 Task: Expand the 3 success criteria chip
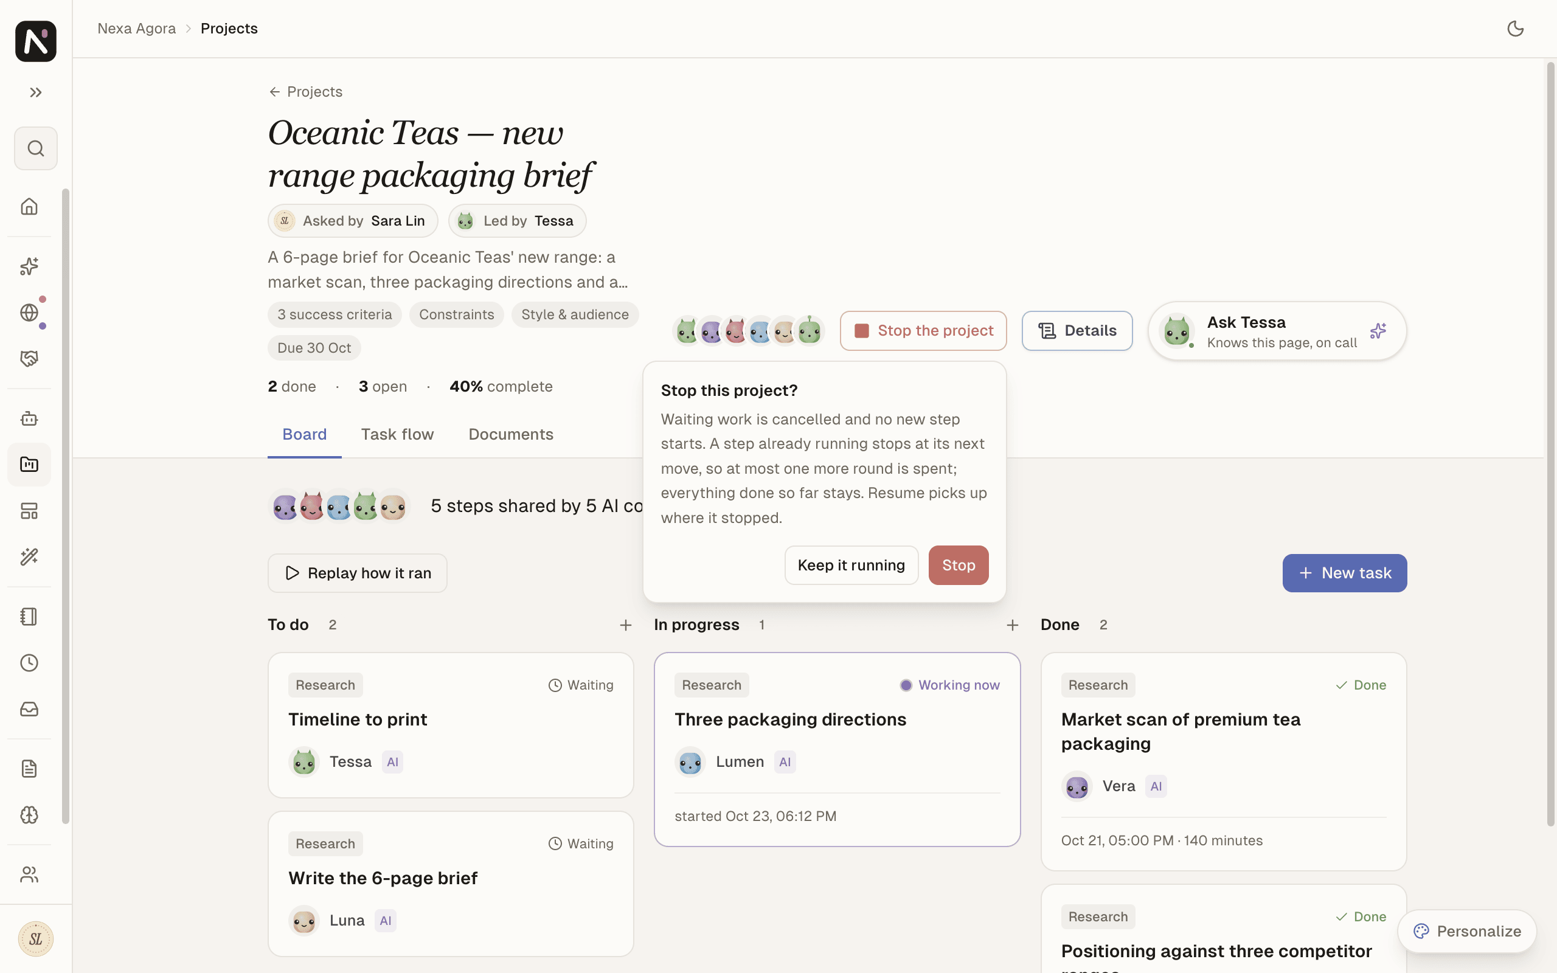pyautogui.click(x=335, y=314)
